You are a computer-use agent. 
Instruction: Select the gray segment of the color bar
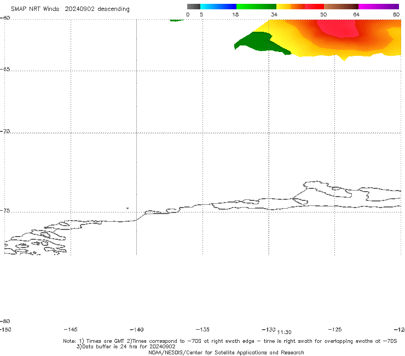(193, 7)
